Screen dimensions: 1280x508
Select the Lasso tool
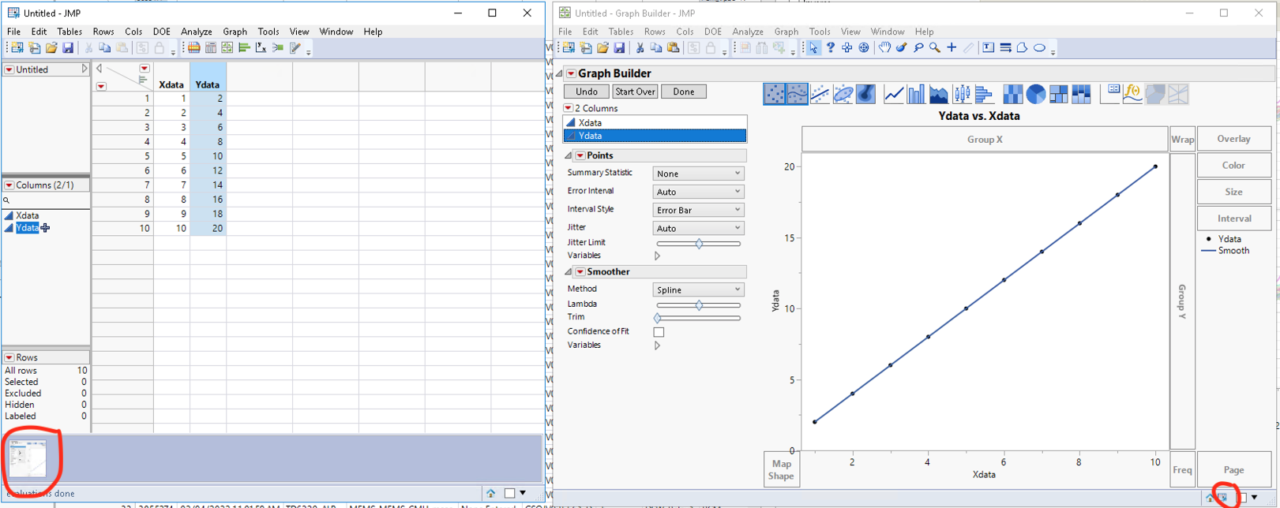click(918, 48)
